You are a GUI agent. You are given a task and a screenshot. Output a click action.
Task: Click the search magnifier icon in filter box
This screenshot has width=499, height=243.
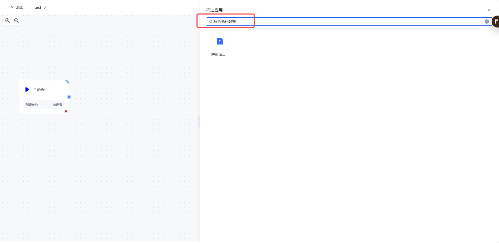pos(211,22)
